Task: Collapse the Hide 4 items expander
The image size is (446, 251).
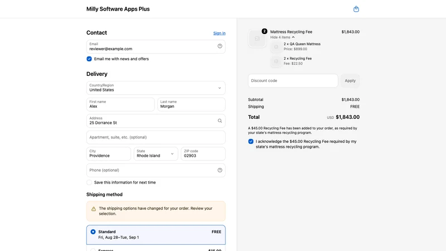Action: (x=282, y=37)
